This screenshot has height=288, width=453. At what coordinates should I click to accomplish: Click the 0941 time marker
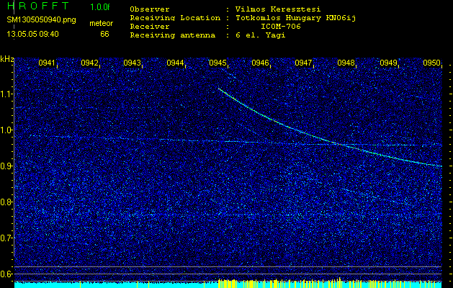click(47, 63)
